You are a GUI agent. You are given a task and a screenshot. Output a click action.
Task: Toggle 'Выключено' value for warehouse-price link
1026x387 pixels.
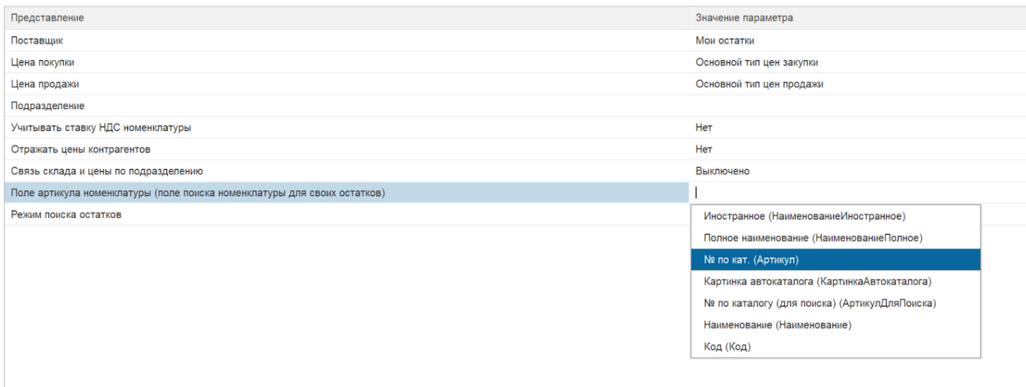(722, 171)
